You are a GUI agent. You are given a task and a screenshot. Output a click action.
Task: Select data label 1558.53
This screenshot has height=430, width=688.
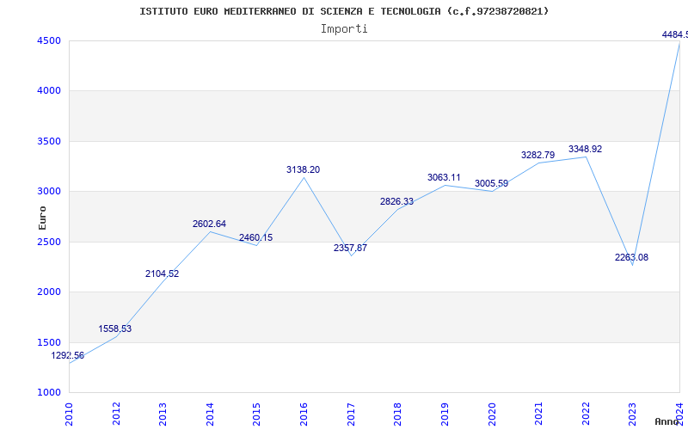(x=115, y=329)
